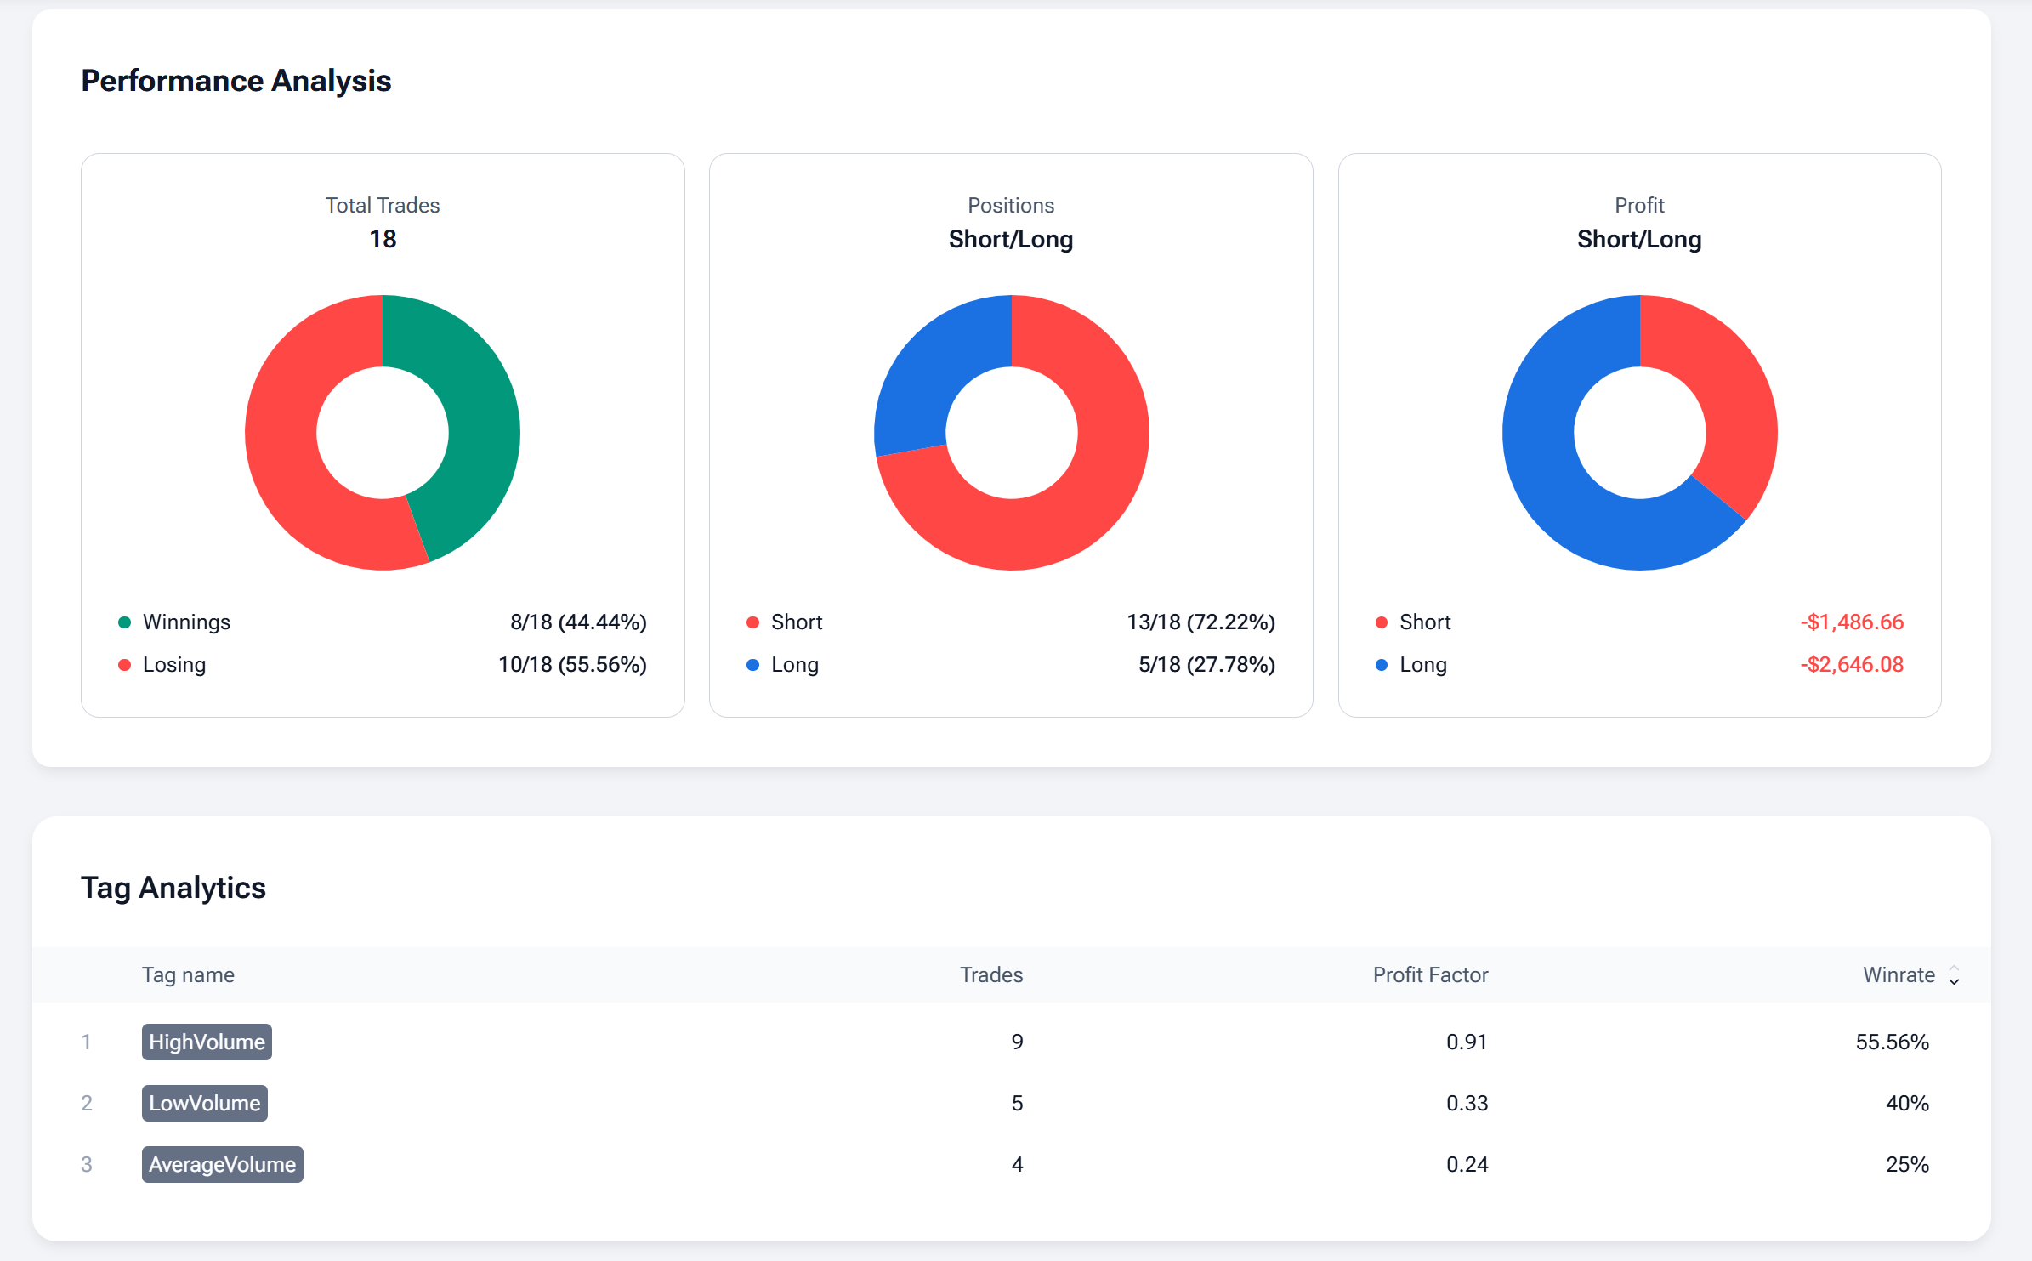The height and width of the screenshot is (1261, 2032).
Task: Click the 40% winrate for LowVolume
Action: (x=1907, y=1103)
